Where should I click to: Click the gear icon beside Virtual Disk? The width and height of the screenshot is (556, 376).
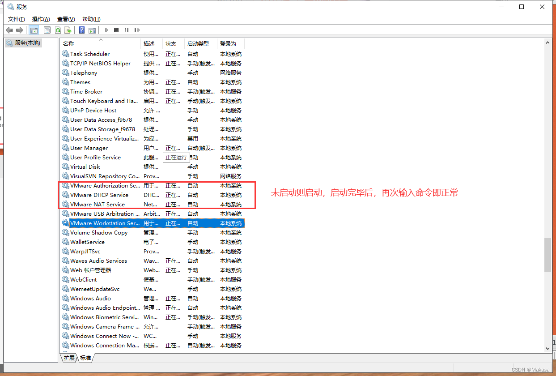tap(66, 167)
